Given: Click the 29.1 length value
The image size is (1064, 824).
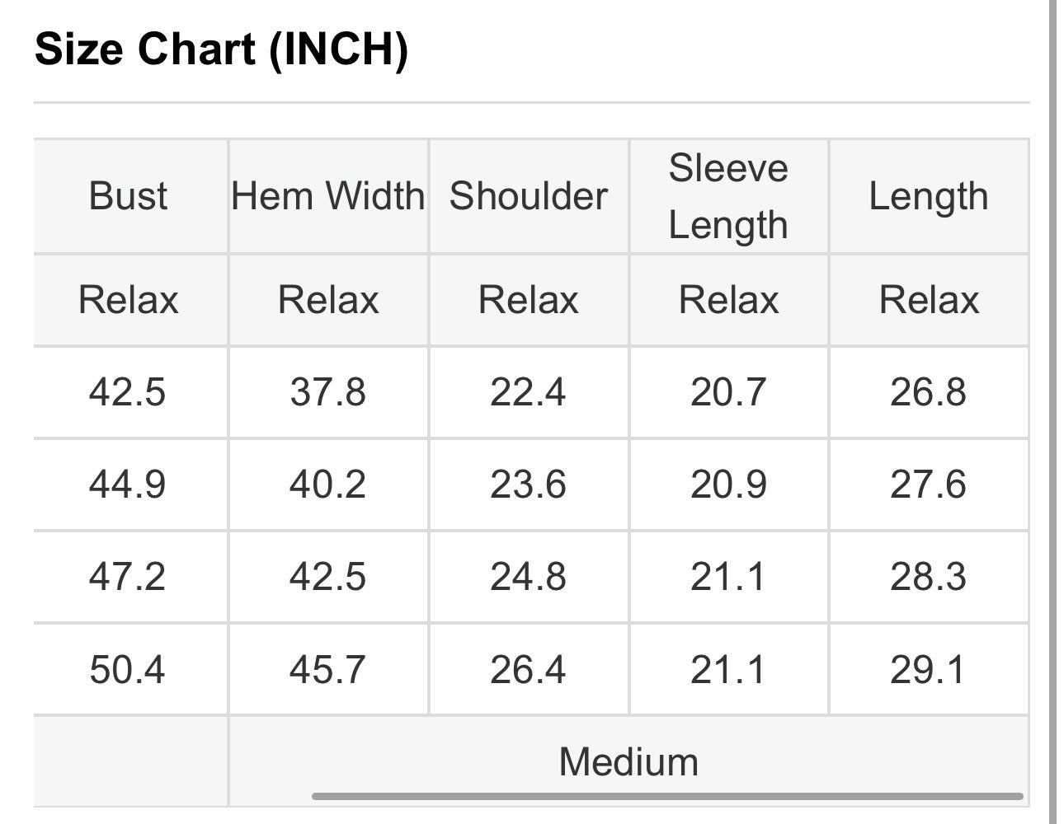Looking at the screenshot, I should click(929, 669).
